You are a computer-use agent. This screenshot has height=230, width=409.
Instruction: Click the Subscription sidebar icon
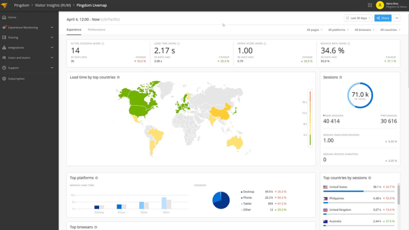[x=4, y=78]
